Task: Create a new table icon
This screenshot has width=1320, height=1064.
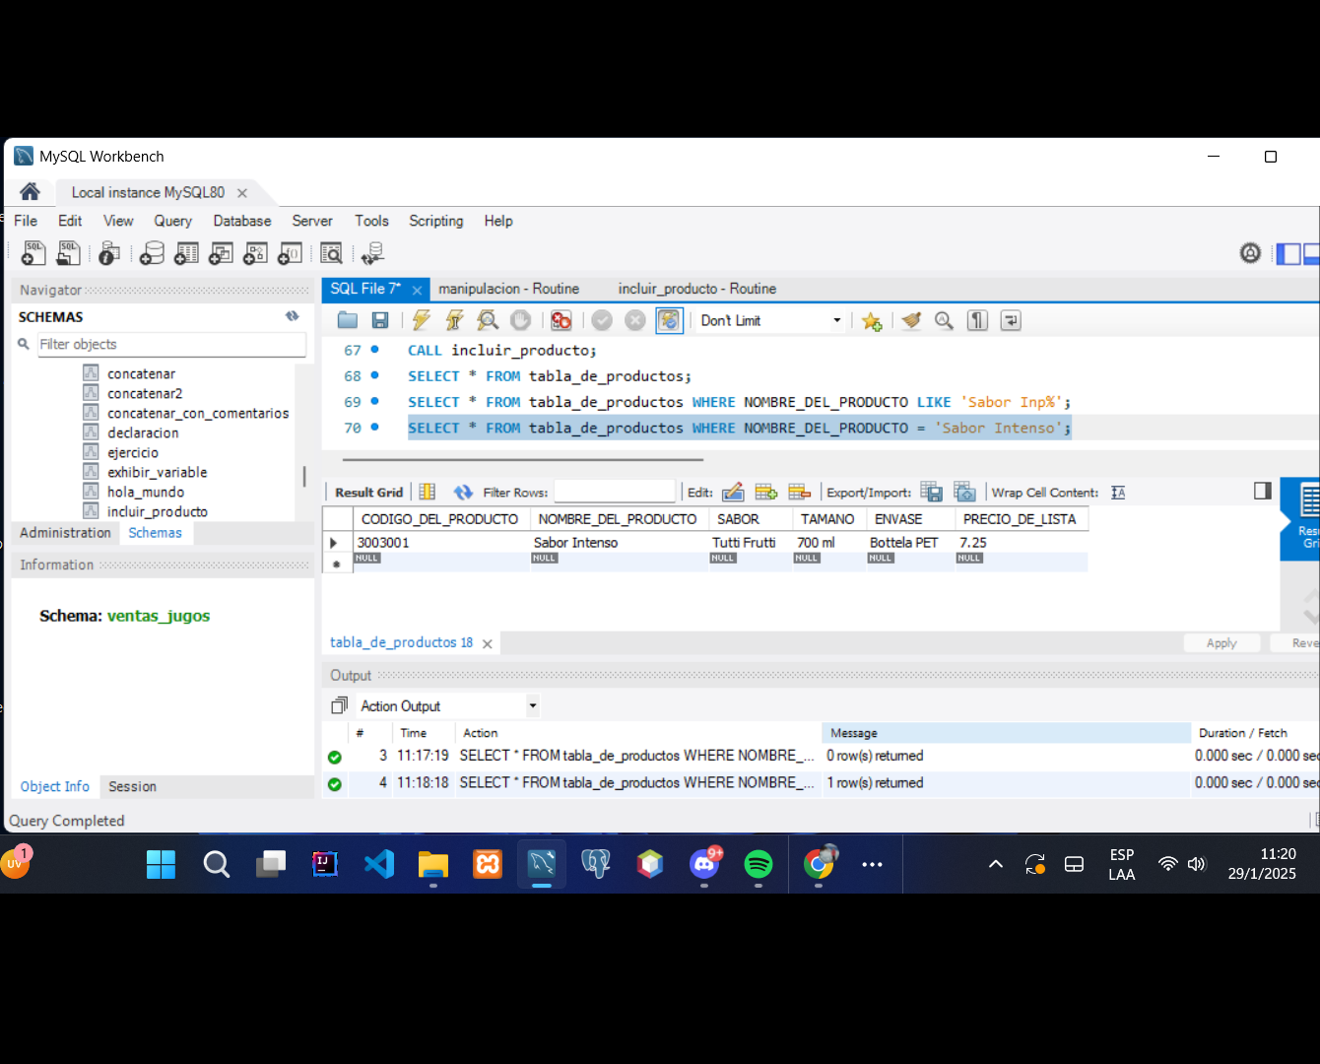Action: click(x=186, y=253)
